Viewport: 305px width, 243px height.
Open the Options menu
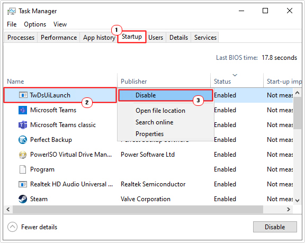[35, 24]
